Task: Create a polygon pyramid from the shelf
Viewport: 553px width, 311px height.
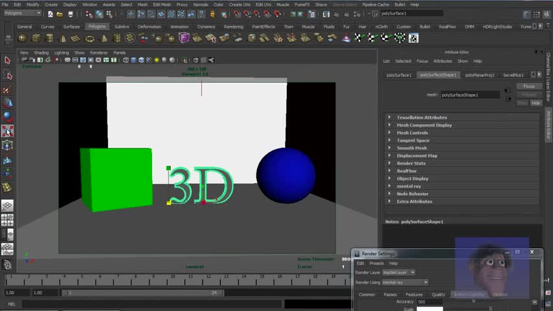Action: pyautogui.click(x=104, y=38)
